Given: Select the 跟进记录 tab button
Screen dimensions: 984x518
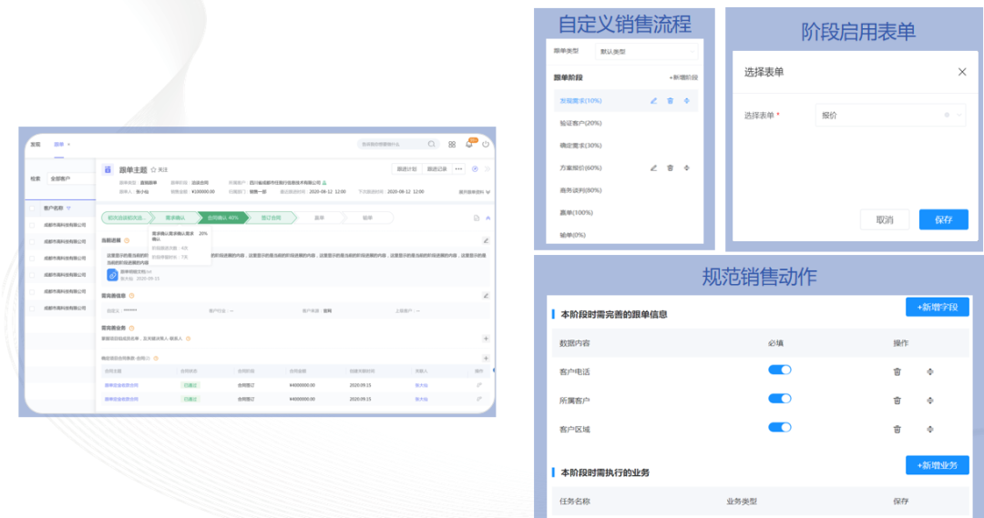Looking at the screenshot, I should coord(436,168).
